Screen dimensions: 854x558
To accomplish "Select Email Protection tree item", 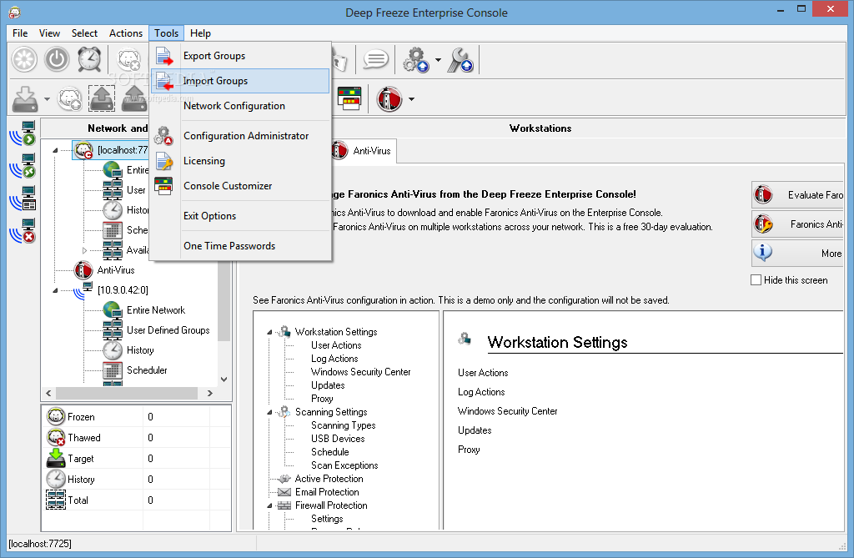I will (x=327, y=492).
